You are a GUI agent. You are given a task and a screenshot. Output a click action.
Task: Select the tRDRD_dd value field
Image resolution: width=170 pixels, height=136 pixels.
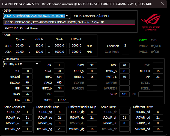pos(158,112)
